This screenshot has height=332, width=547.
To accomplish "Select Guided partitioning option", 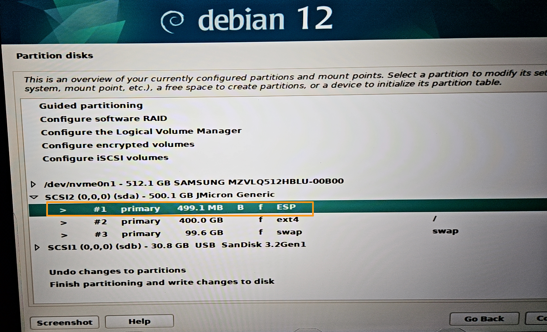I will pyautogui.click(x=91, y=106).
